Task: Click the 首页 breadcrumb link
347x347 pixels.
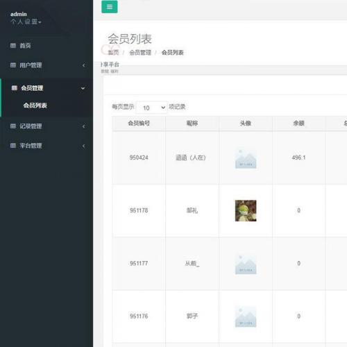Action: (113, 53)
